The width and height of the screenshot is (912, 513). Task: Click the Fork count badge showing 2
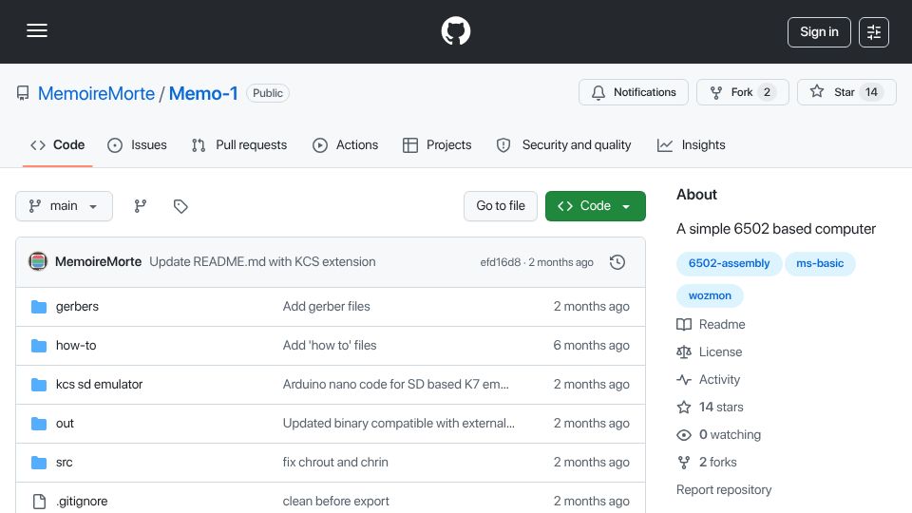[768, 92]
